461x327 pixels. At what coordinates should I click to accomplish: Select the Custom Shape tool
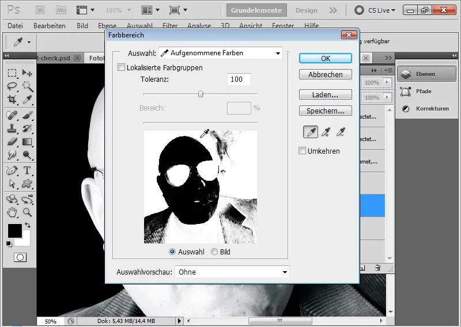[27, 184]
